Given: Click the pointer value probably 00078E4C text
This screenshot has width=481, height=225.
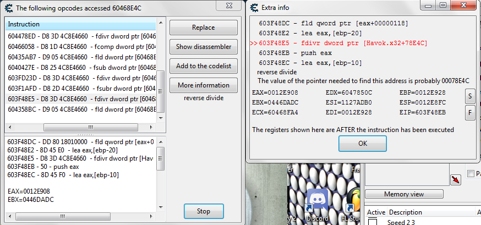Looking at the screenshot, I should (x=364, y=81).
